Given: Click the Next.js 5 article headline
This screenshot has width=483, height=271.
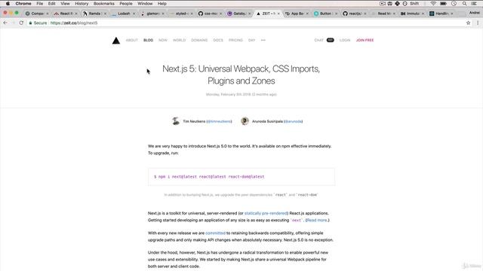Looking at the screenshot, I should [241, 75].
